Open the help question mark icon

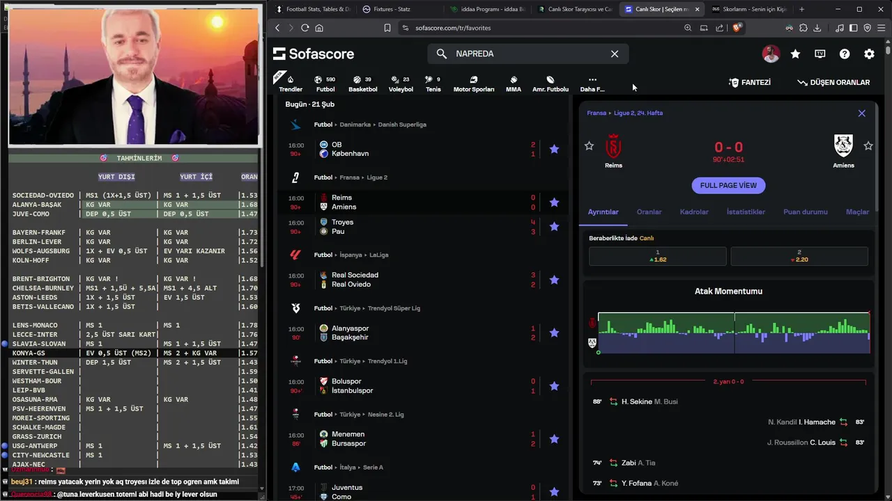(845, 54)
